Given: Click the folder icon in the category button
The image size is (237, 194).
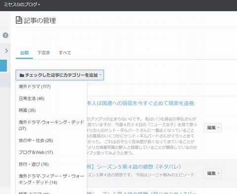Looking at the screenshot, I should tap(22, 75).
